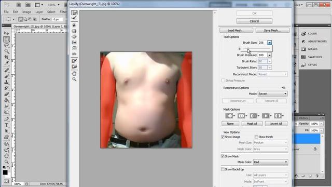Viewport: 332px width, 187px height.
Task: Open the Mesh Color dropdown
Action: [271, 149]
